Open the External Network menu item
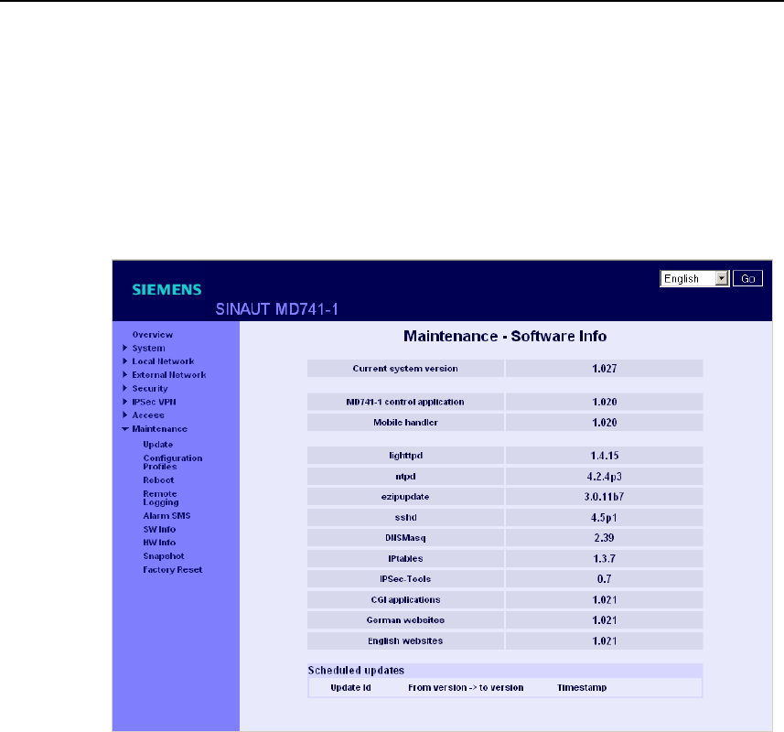784x732 pixels. click(x=169, y=374)
